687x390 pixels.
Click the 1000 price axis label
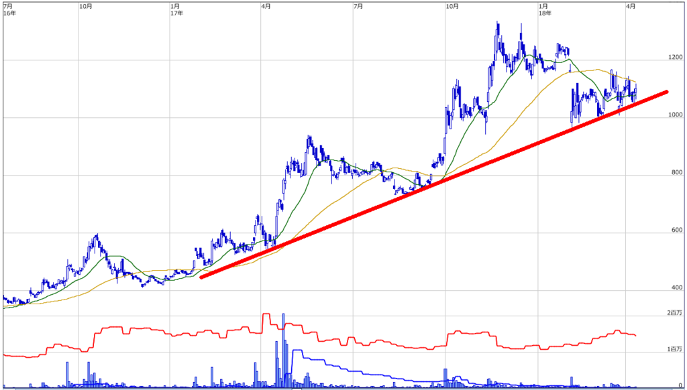click(675, 115)
